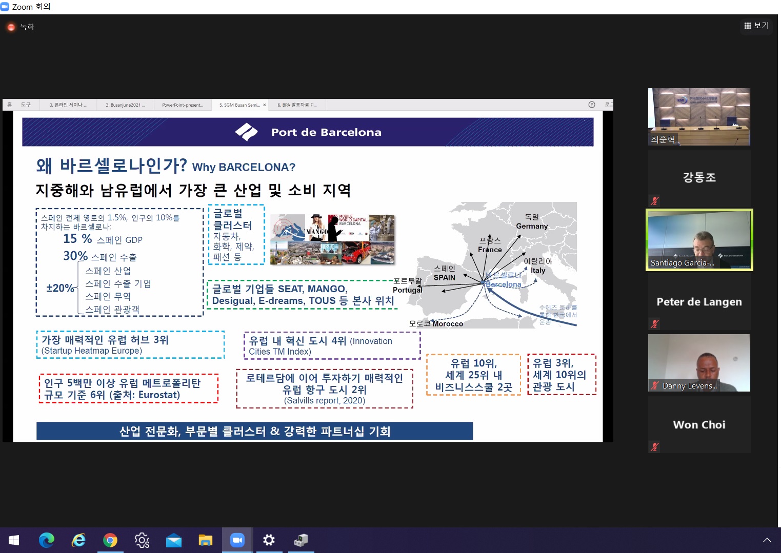The height and width of the screenshot is (553, 781).
Task: Open File Explorer from taskbar
Action: [206, 540]
